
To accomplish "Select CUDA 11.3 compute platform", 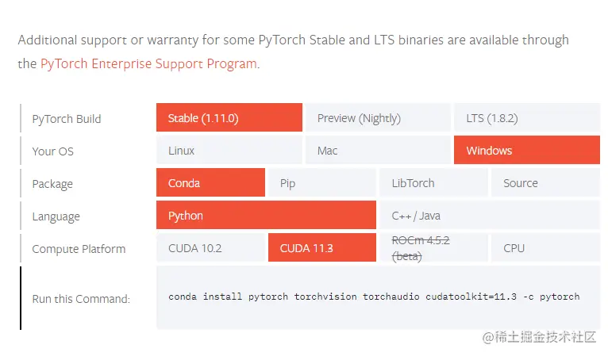I will click(322, 247).
